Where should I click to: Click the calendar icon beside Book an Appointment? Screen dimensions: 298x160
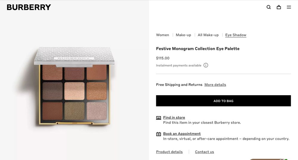click(x=159, y=134)
